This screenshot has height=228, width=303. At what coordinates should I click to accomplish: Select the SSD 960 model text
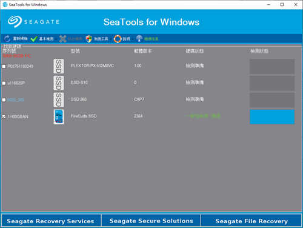click(x=79, y=99)
